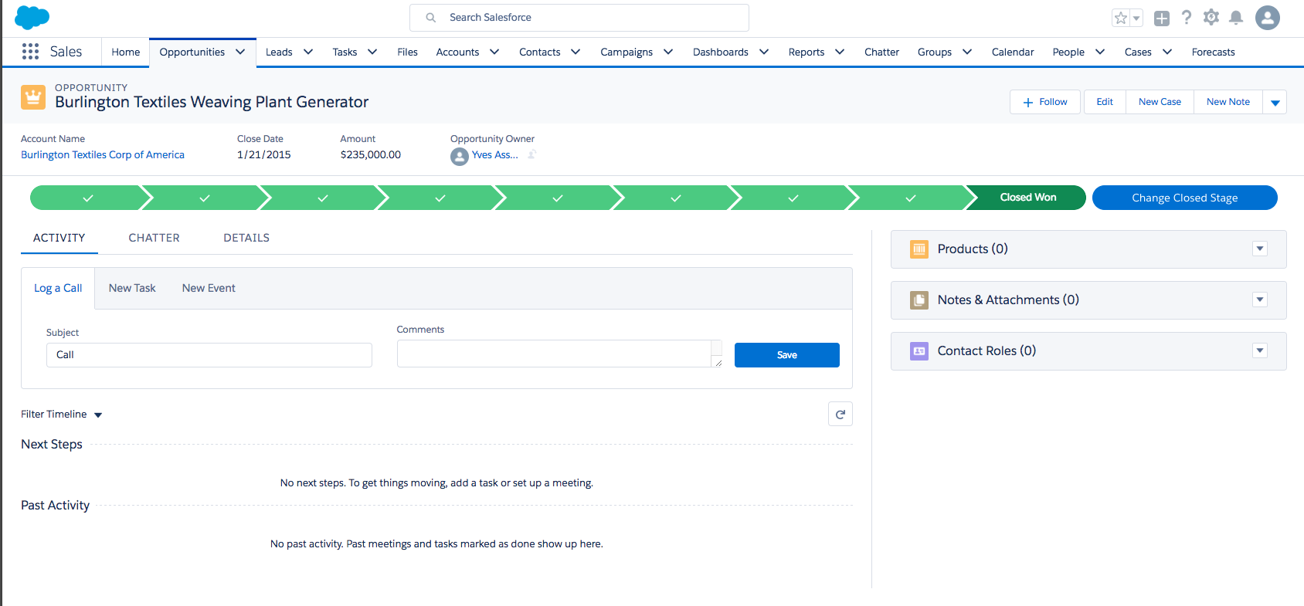
Task: Select the Closed Won stage in path
Action: [x=1027, y=198]
